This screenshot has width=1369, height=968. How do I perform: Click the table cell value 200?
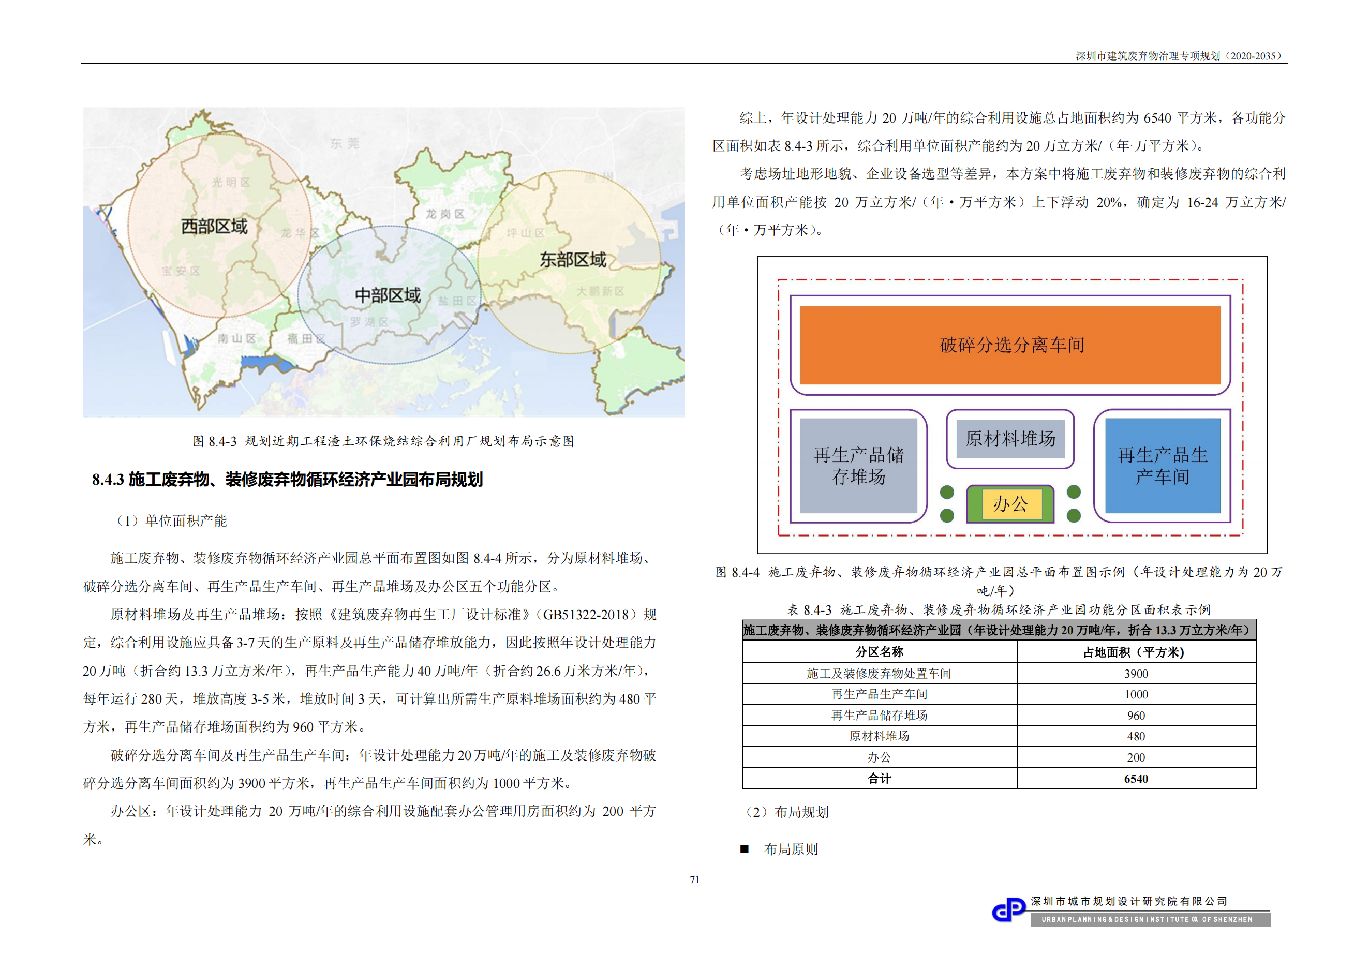pos(1136,757)
